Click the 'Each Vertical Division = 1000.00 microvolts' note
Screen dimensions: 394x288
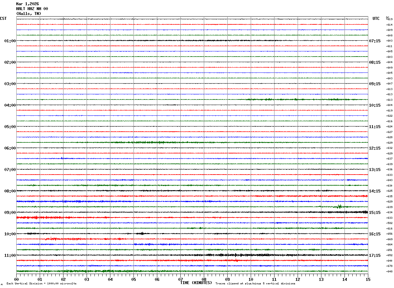point(41,284)
